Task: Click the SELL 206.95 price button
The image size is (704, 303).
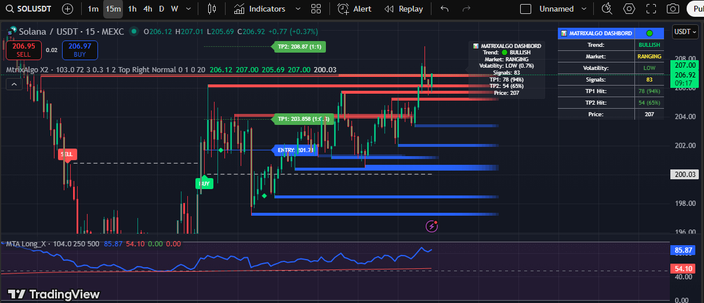Action: pyautogui.click(x=23, y=50)
